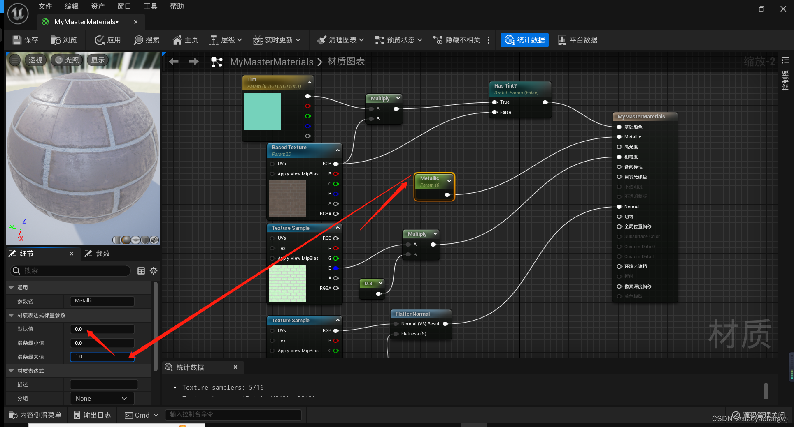794x427 pixels.
Task: Open dropdown on the 0.8 constant node
Action: pos(380,283)
